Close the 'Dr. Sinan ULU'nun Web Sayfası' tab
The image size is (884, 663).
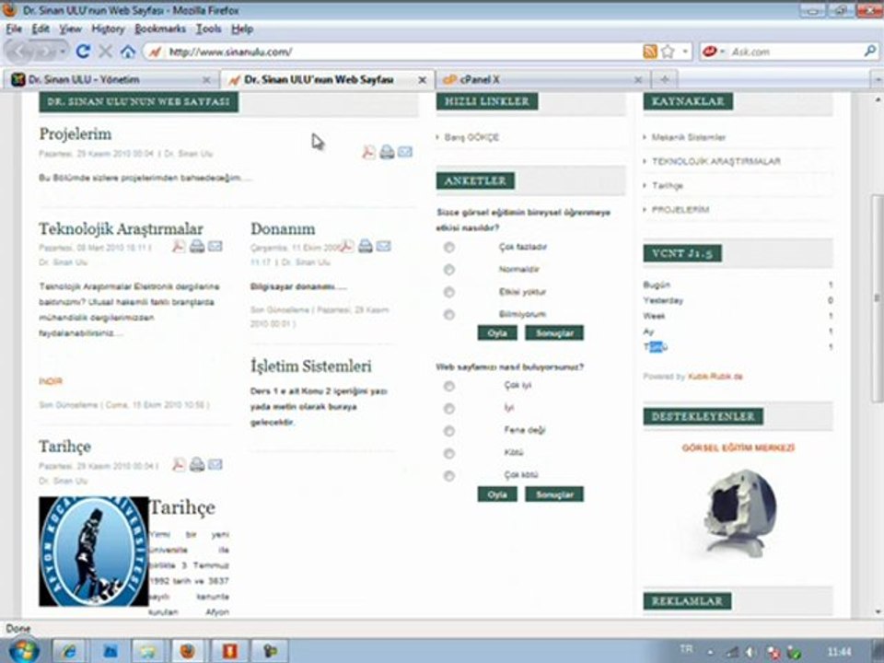point(422,80)
